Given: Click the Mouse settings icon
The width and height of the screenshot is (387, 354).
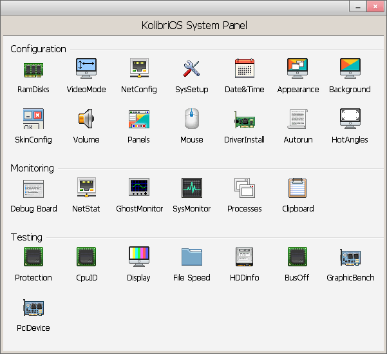Looking at the screenshot, I should tap(192, 119).
